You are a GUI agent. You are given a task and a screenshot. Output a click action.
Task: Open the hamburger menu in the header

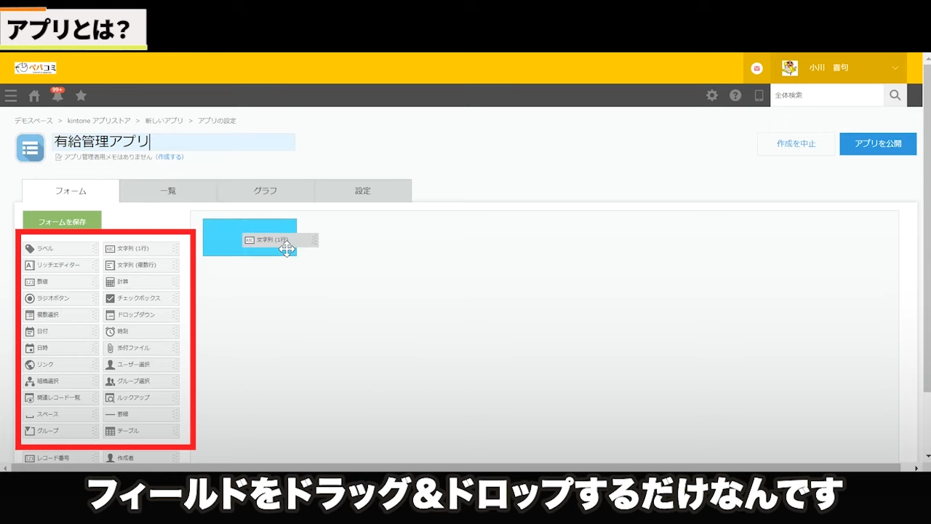pyautogui.click(x=10, y=95)
